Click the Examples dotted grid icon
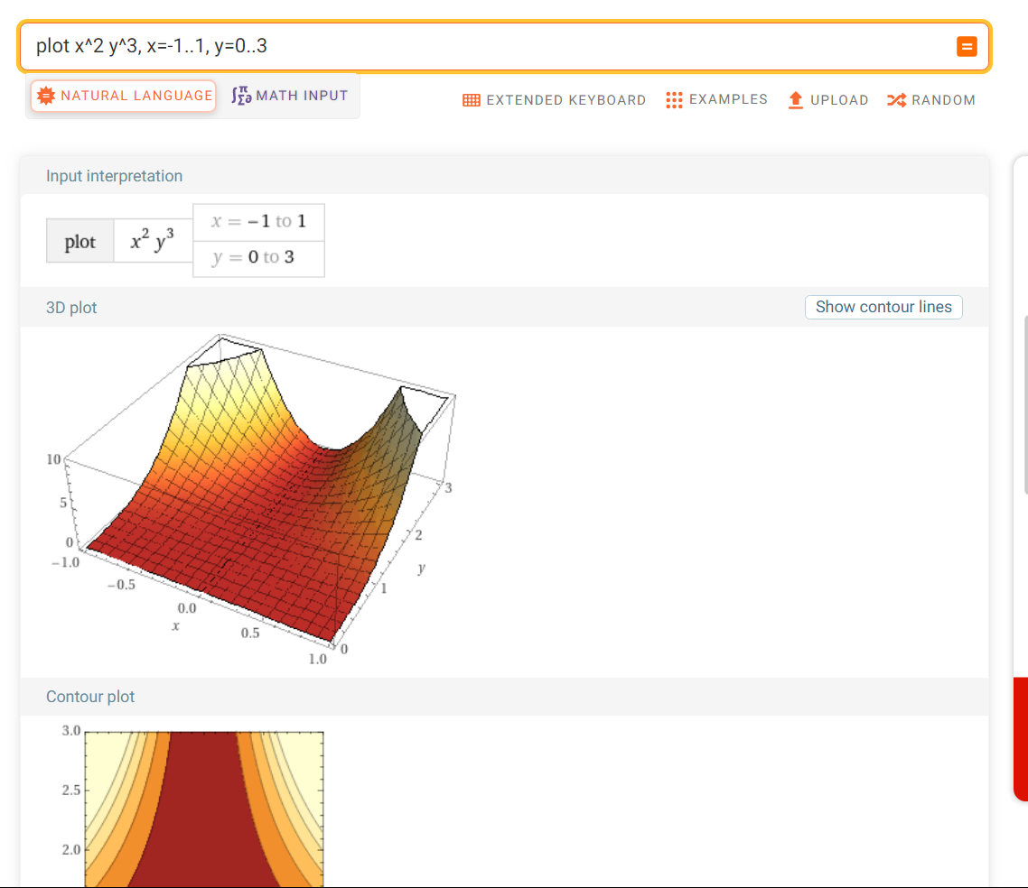 [674, 100]
